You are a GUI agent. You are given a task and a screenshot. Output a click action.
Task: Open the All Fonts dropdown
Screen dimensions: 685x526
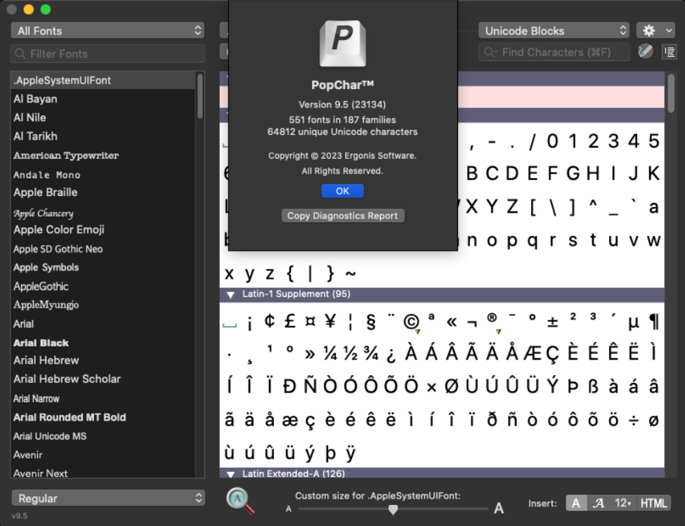[x=107, y=31]
